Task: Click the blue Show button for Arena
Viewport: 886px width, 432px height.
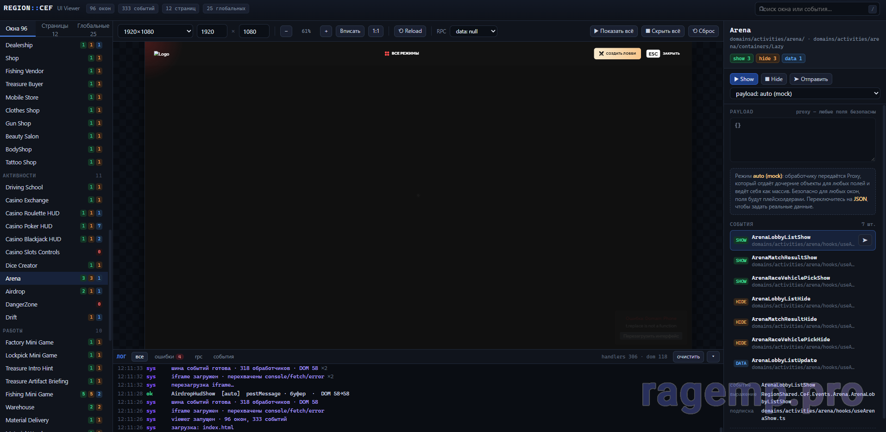Action: click(x=744, y=79)
